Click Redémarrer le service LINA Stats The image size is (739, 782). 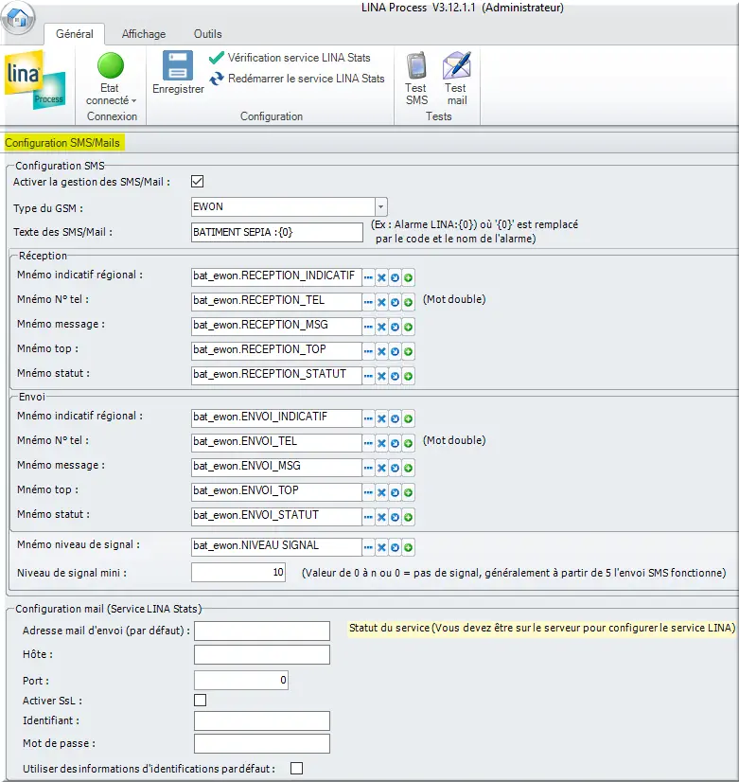coord(296,79)
